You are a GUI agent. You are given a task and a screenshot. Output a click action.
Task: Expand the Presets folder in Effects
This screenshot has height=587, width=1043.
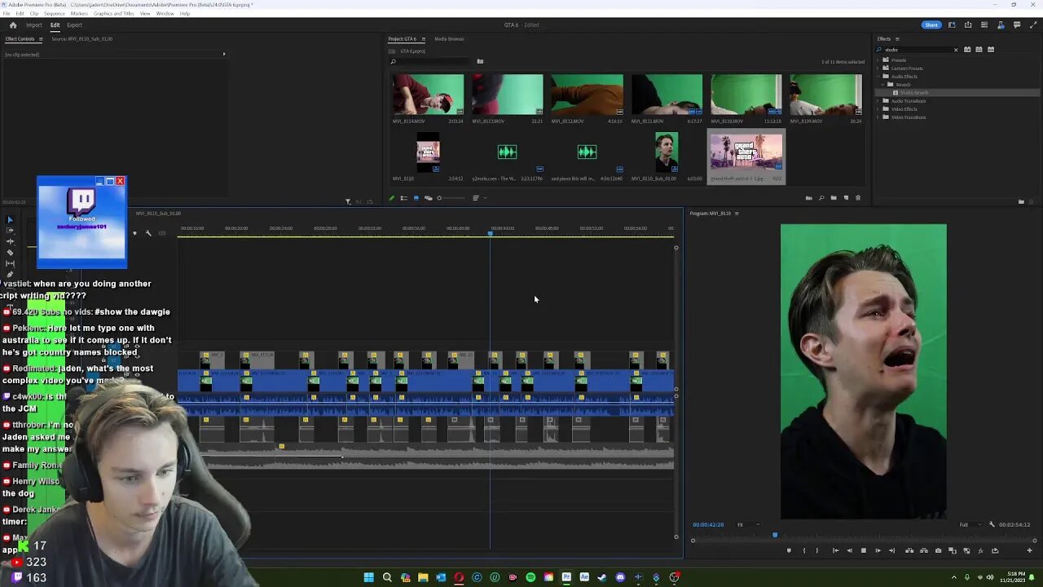[879, 60]
